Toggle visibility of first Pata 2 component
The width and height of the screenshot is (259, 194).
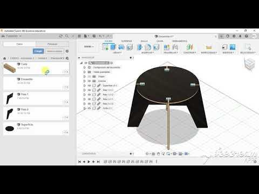89,99
